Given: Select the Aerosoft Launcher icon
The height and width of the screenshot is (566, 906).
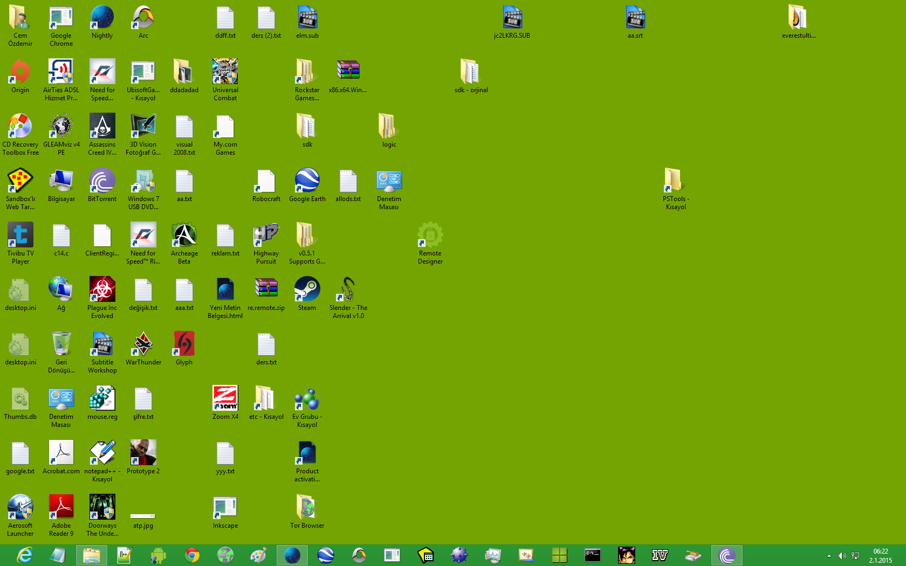Looking at the screenshot, I should tap(20, 516).
